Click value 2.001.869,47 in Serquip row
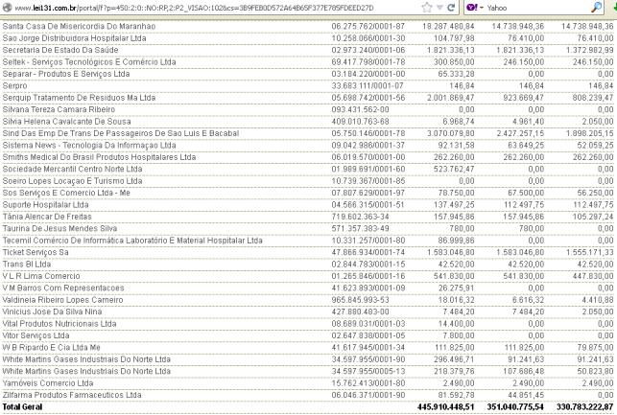Screen dimensions: 617x415 coord(451,98)
